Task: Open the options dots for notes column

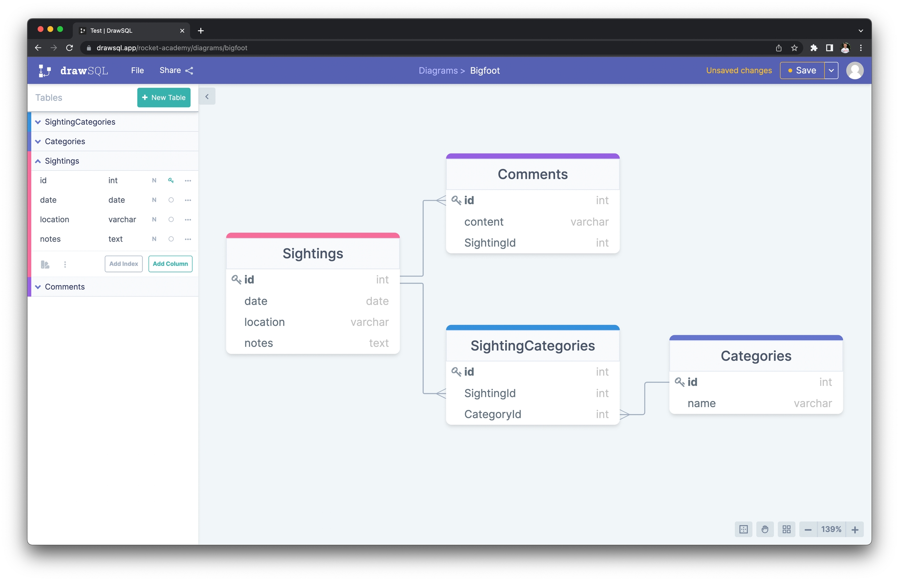Action: point(188,239)
